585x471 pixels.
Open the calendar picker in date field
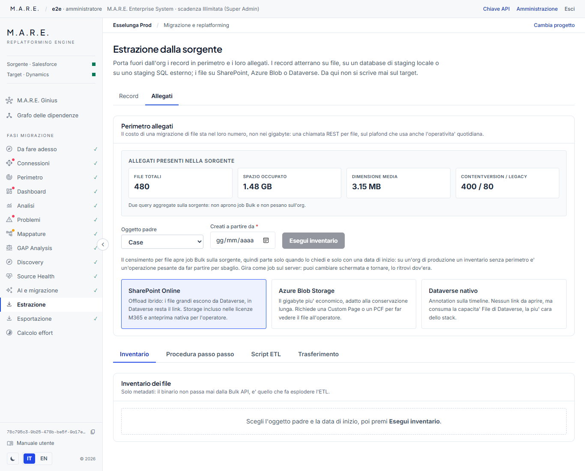tap(266, 241)
